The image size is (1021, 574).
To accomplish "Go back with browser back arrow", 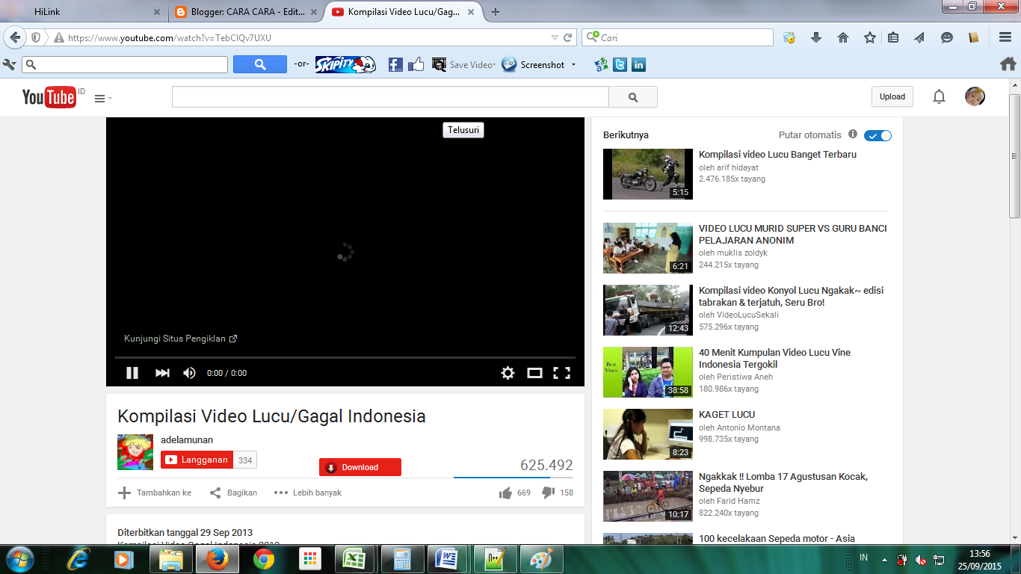I will (15, 37).
